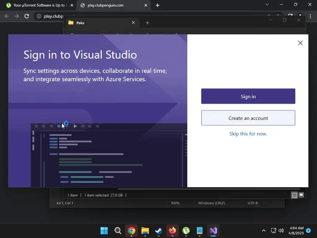This screenshot has width=317, height=238.
Task: Click the 100% zoom level in Notepad
Action: pos(175,203)
